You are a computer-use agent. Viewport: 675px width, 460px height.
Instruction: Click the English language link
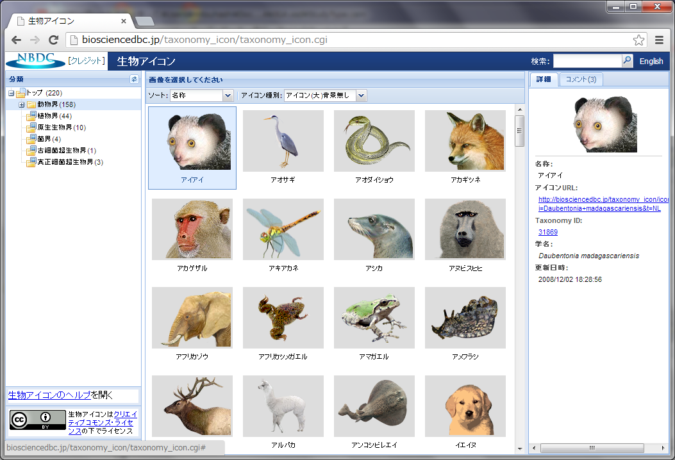pyautogui.click(x=651, y=62)
